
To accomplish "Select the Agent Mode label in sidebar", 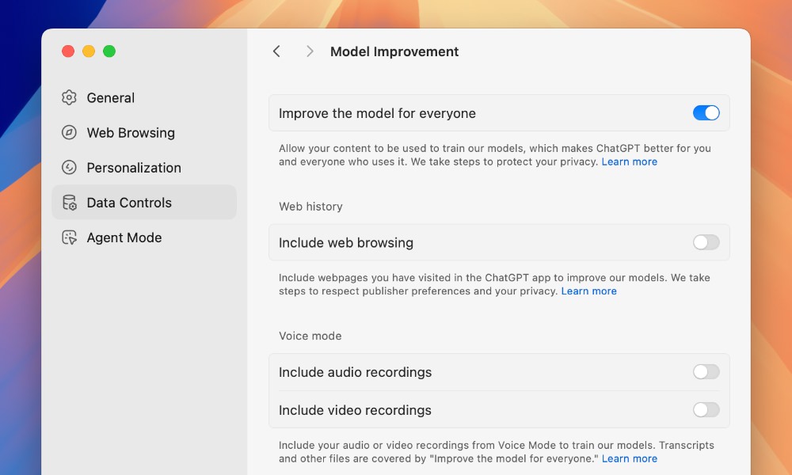I will coord(124,237).
